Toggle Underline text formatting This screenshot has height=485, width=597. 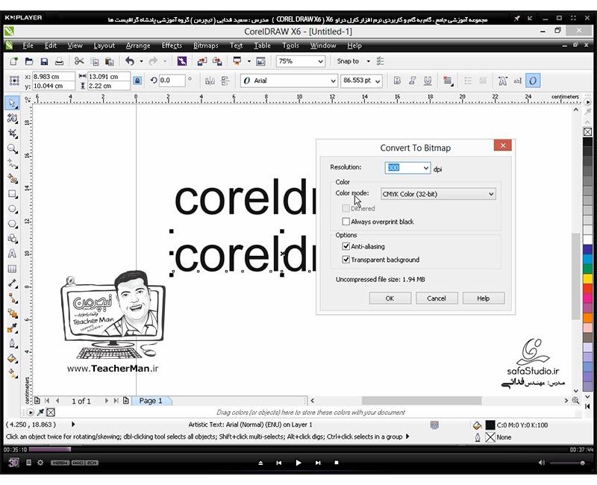click(x=428, y=81)
